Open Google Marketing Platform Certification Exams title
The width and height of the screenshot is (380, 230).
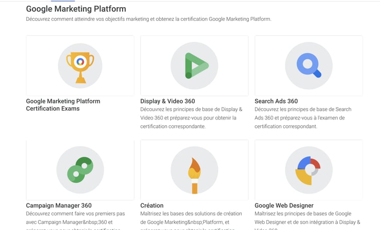click(x=63, y=105)
